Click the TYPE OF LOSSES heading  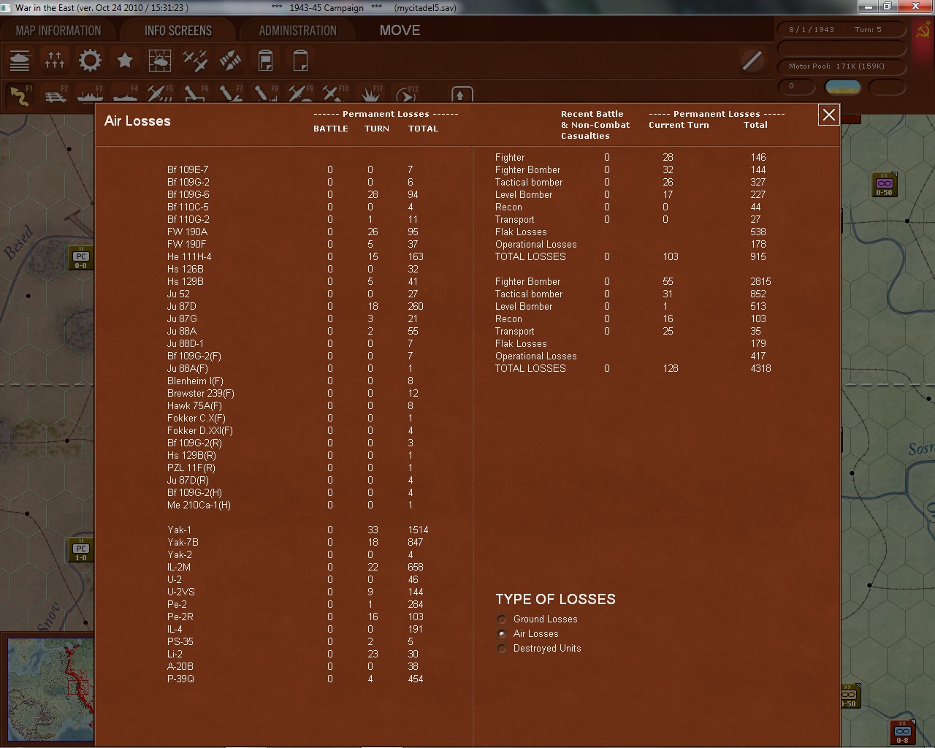point(555,599)
